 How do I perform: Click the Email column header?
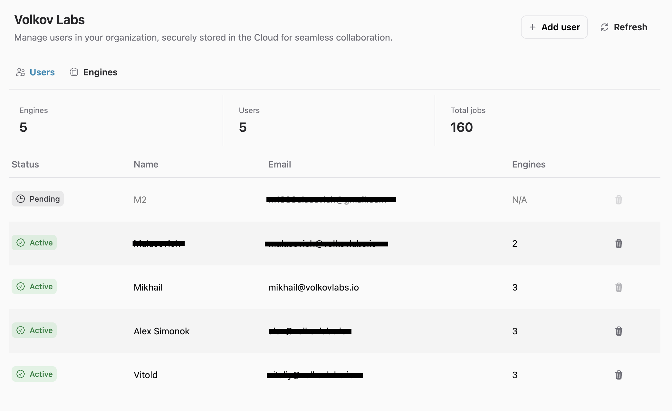point(280,164)
